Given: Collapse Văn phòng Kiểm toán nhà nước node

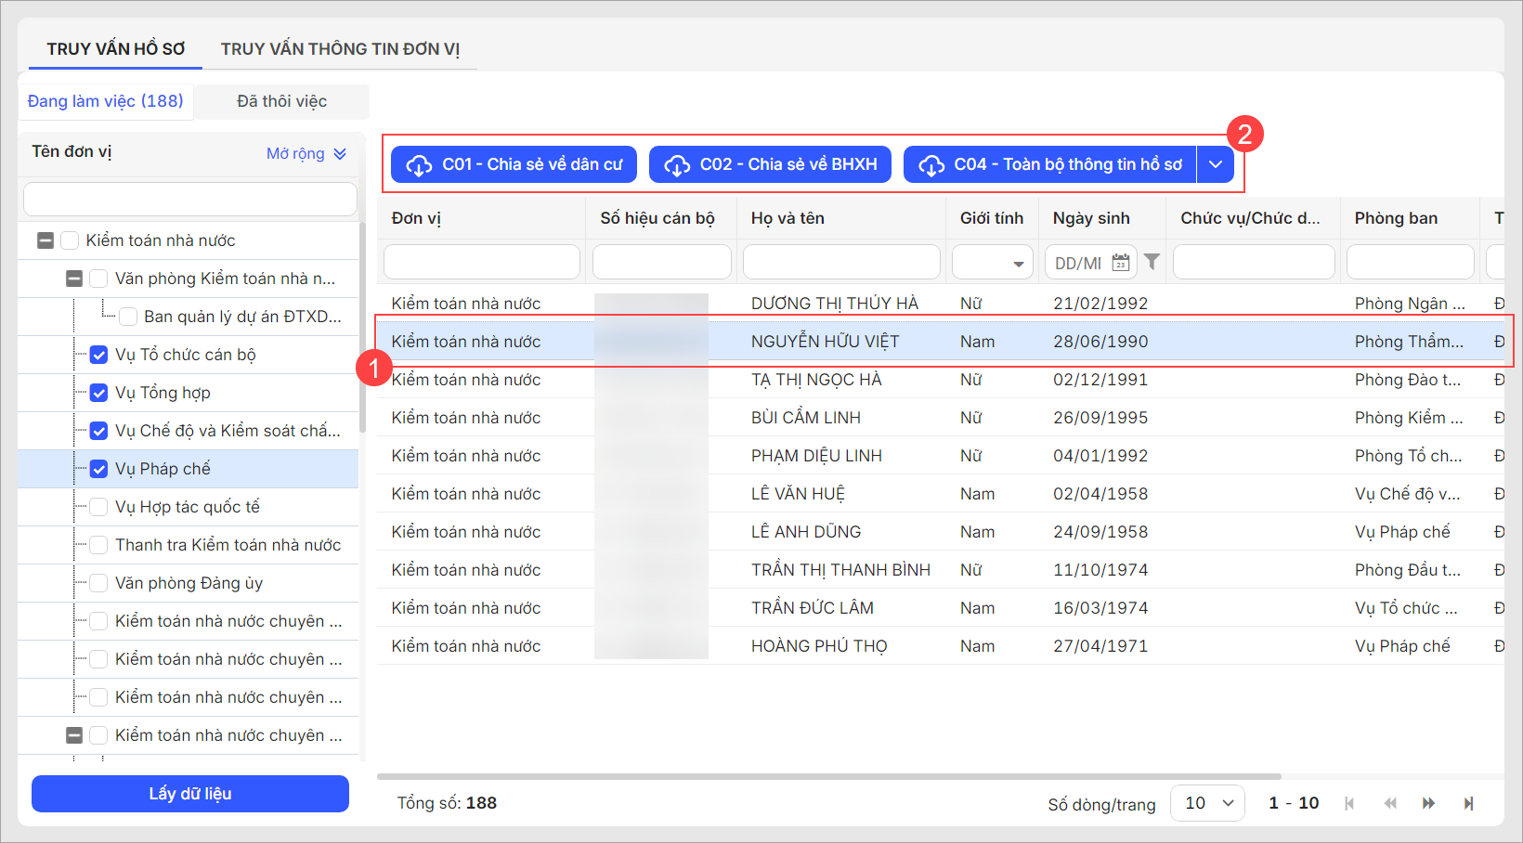Looking at the screenshot, I should [x=74, y=279].
